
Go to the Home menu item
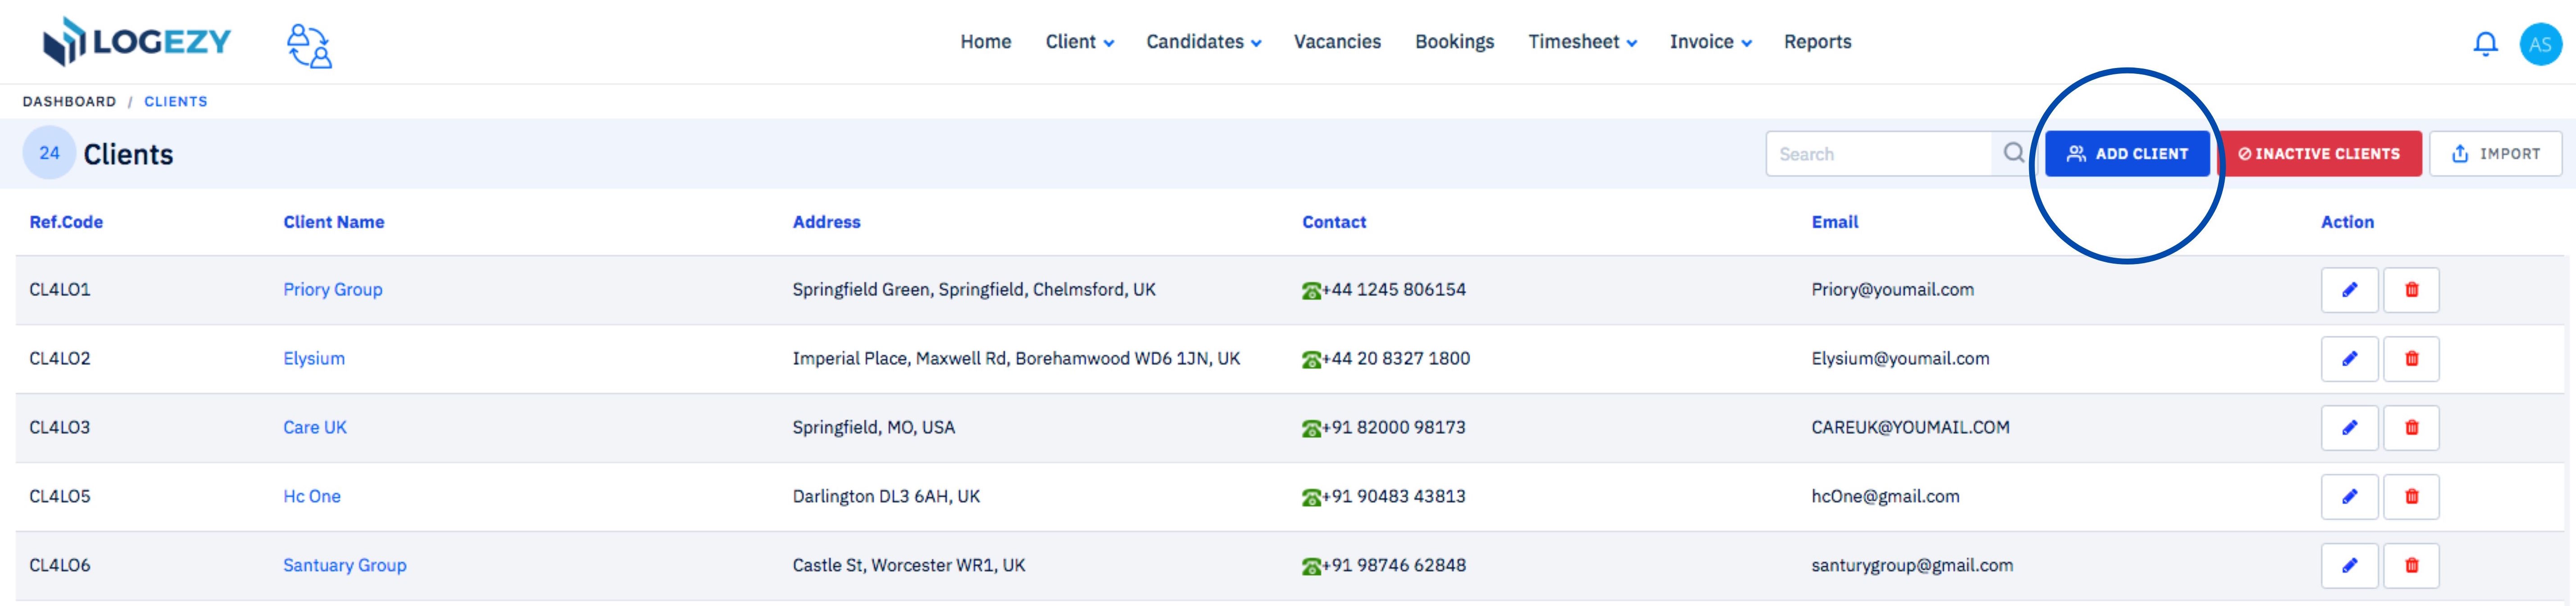click(x=985, y=42)
